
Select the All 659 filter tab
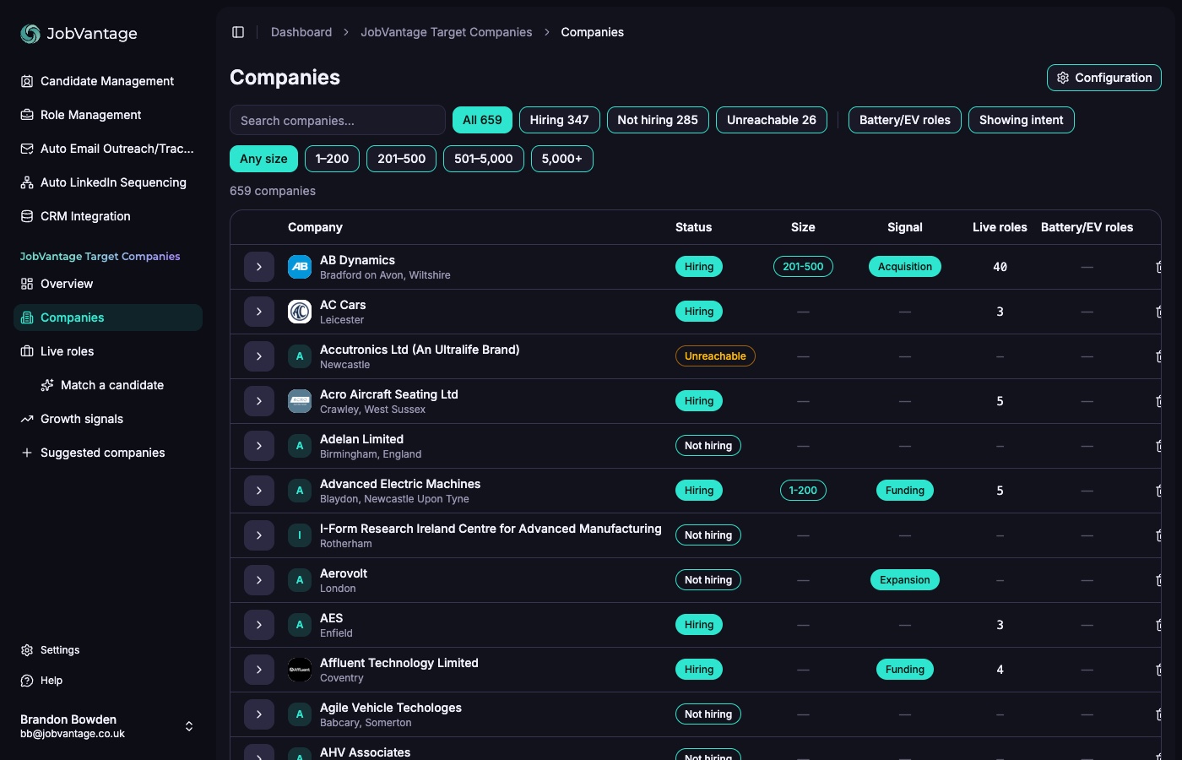click(482, 120)
